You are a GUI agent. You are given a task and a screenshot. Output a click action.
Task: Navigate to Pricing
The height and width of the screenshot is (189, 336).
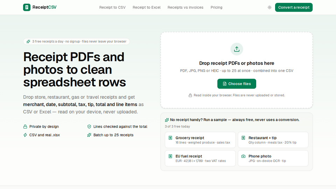216,7
